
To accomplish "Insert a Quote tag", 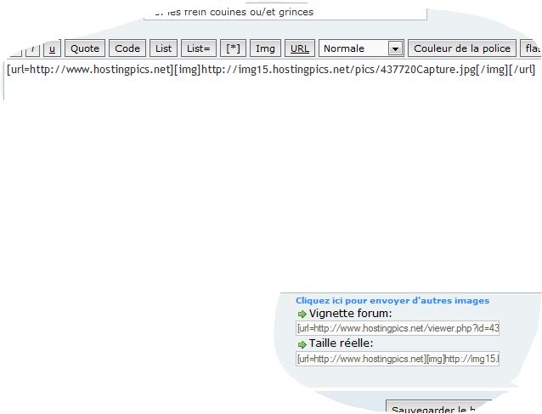I will (85, 48).
